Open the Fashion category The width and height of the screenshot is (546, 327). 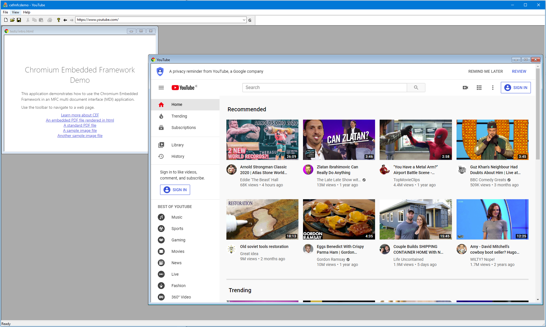tap(185, 286)
